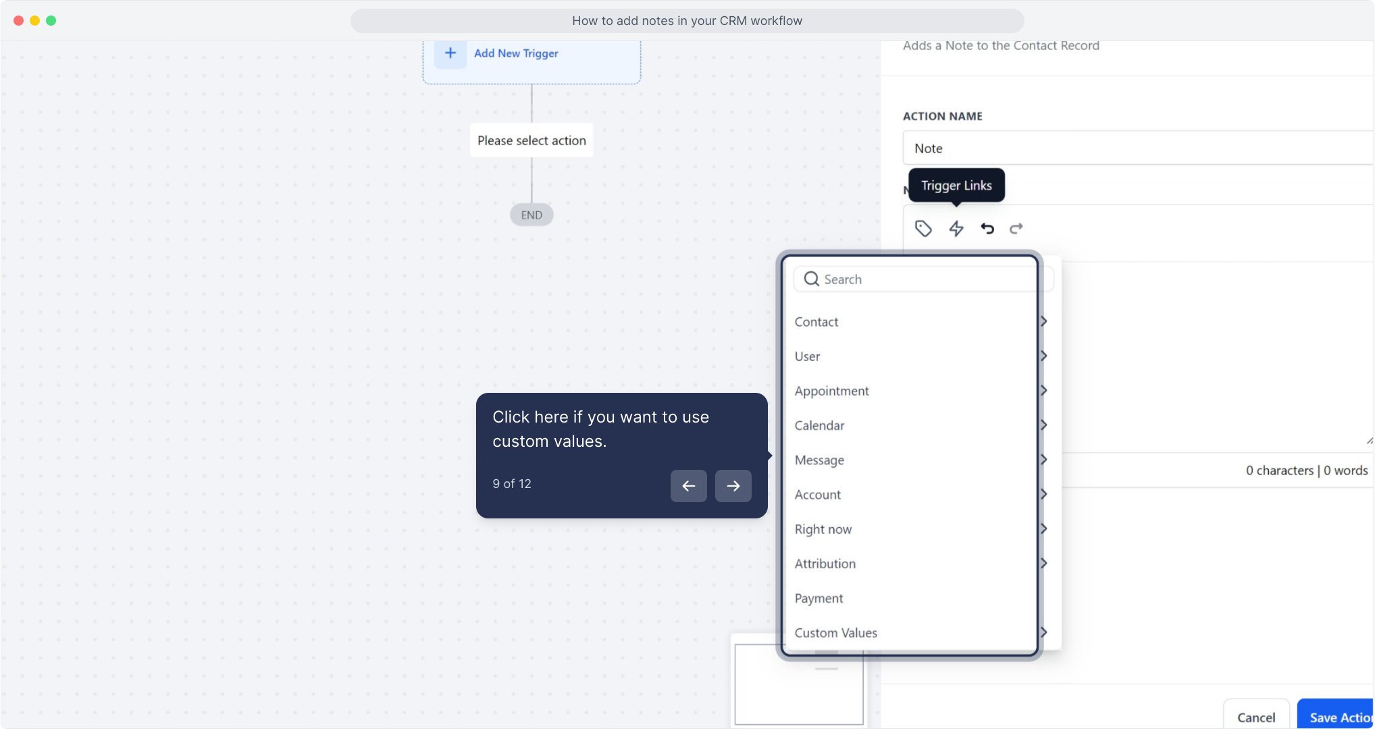Click the search magnifier icon
Image resolution: width=1375 pixels, height=729 pixels.
click(x=811, y=279)
